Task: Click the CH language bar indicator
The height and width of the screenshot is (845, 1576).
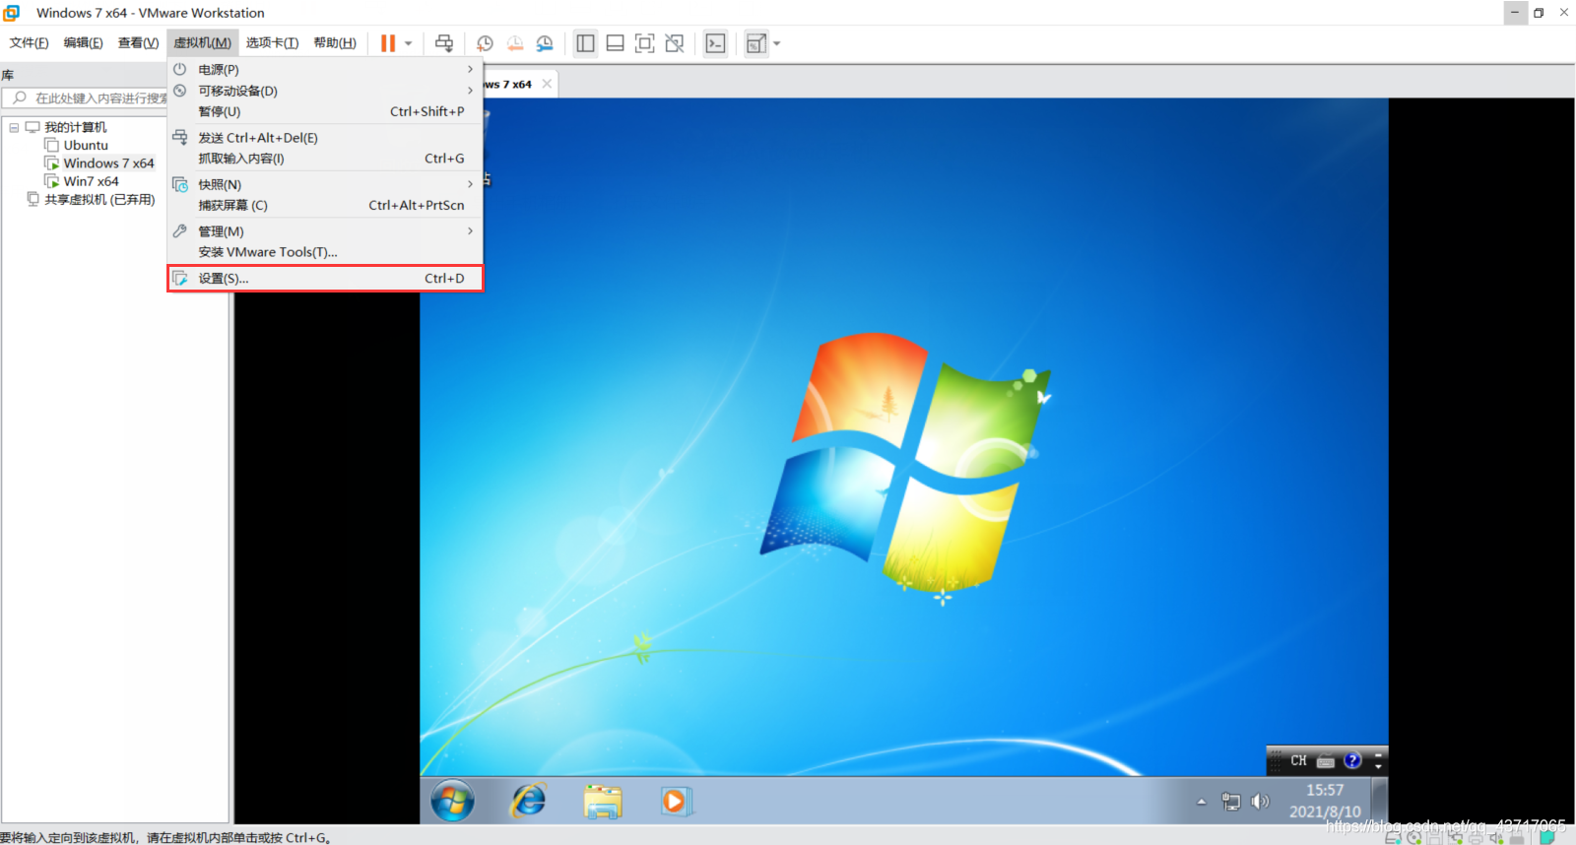Action: [x=1298, y=760]
